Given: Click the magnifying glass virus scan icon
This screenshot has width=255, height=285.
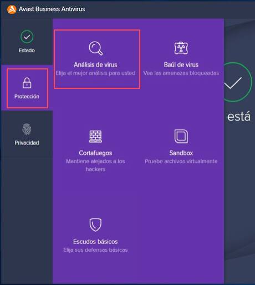Looking at the screenshot, I should click(x=95, y=48).
